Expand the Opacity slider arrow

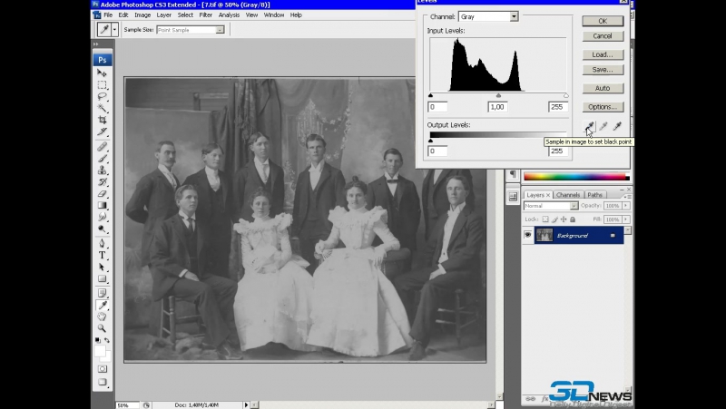(626, 206)
